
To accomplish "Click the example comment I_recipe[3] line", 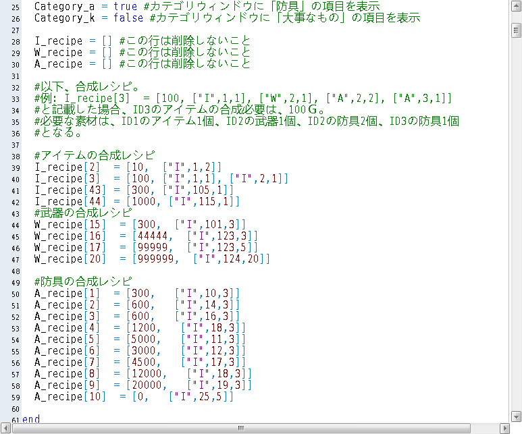I will pyautogui.click(x=243, y=98).
